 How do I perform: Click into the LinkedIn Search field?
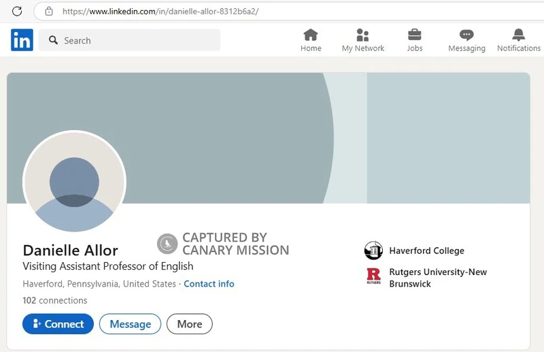click(136, 41)
